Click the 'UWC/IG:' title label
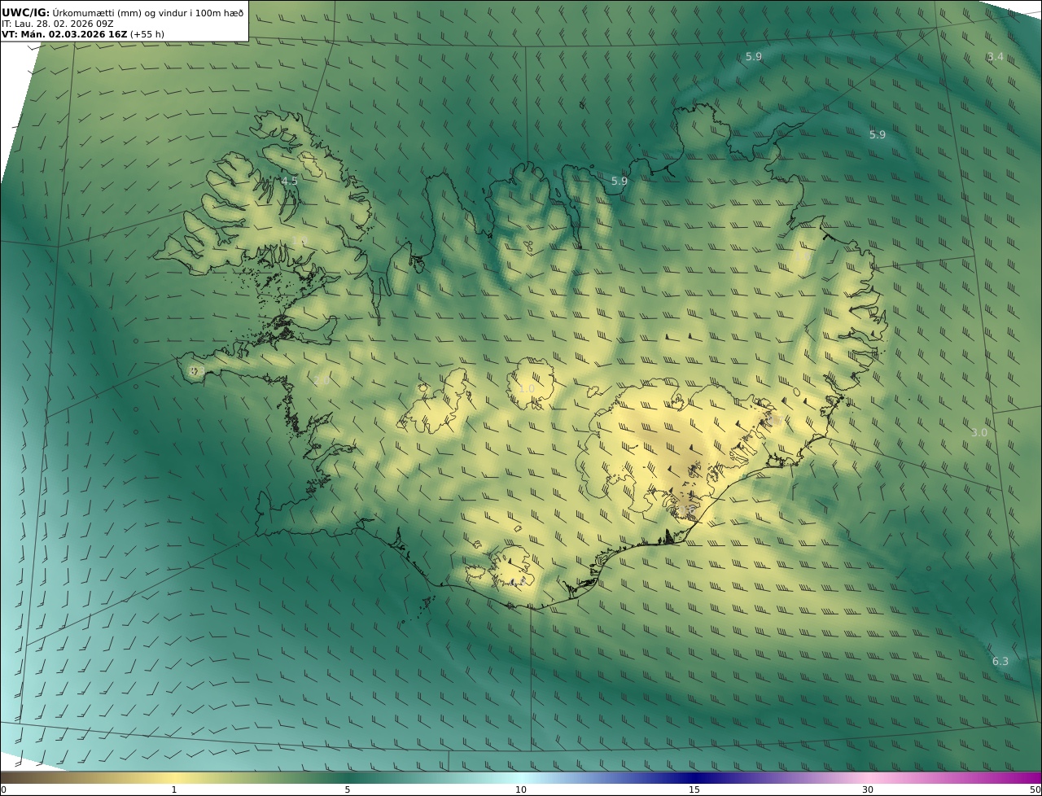 26,12
